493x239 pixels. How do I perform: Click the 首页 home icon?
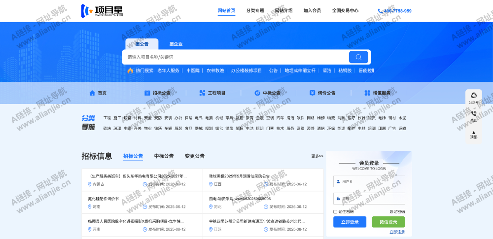[92, 93]
